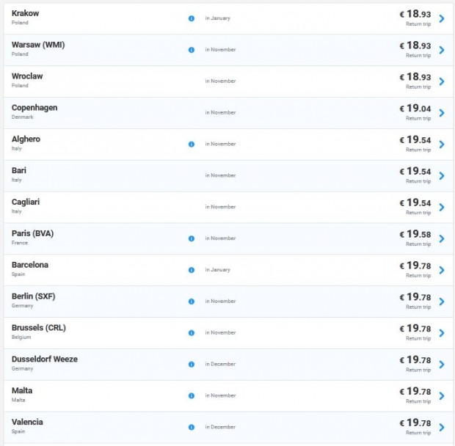Open Copenhagen fare using right chevron
The image size is (455, 446).
pos(442,113)
